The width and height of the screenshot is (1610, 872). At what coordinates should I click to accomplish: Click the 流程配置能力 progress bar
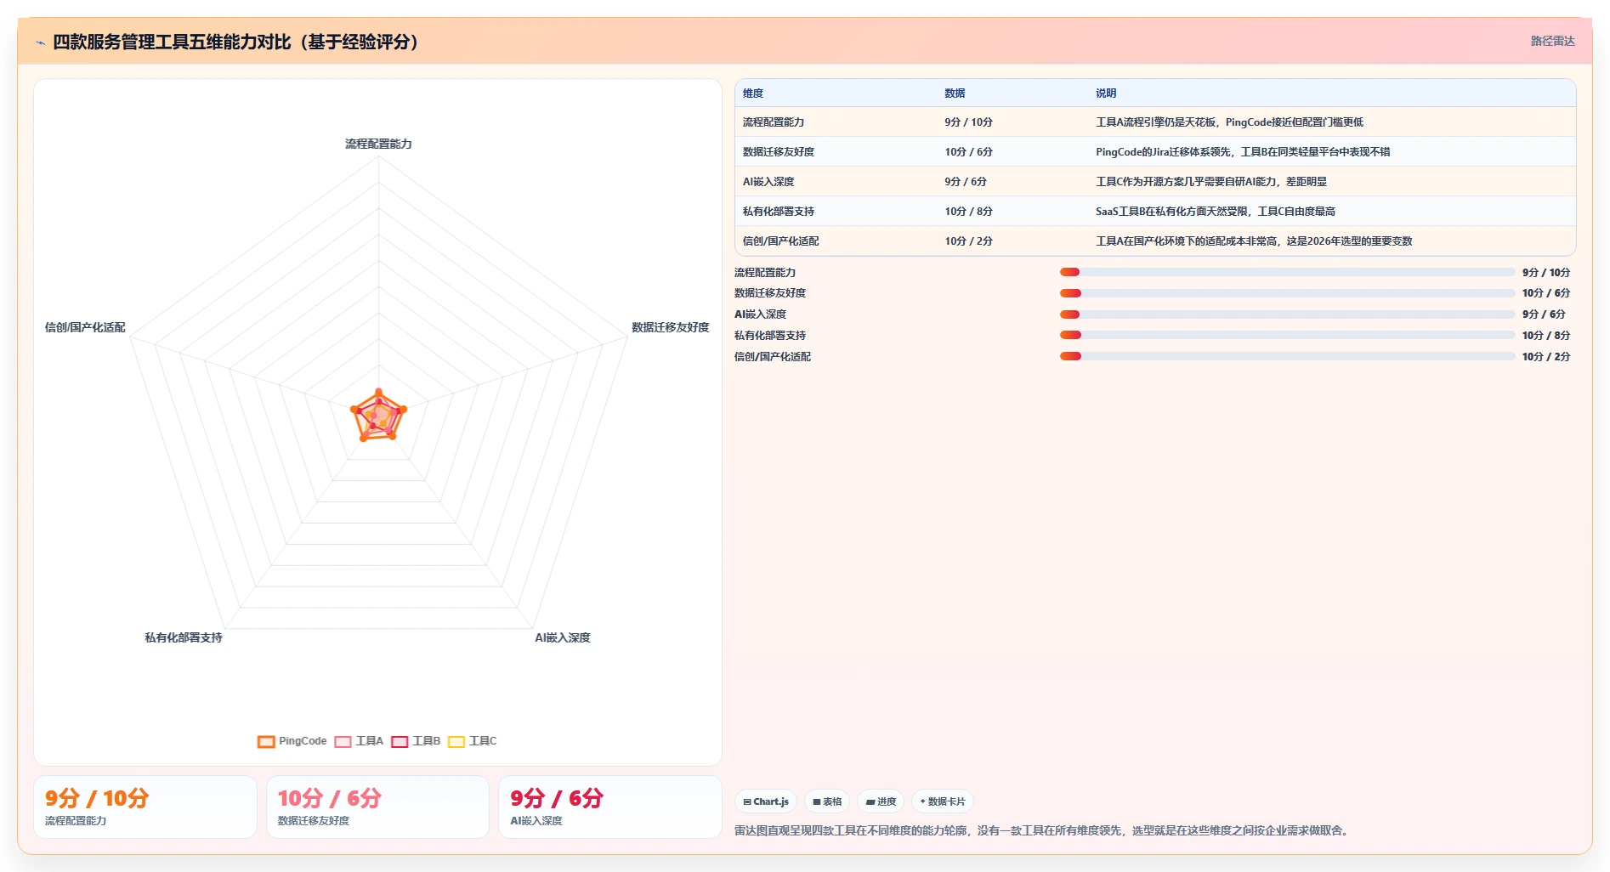[x=1287, y=272]
